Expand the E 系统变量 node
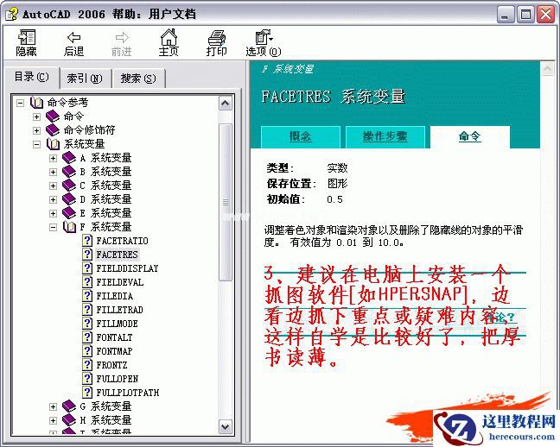The image size is (560, 447). [x=54, y=213]
